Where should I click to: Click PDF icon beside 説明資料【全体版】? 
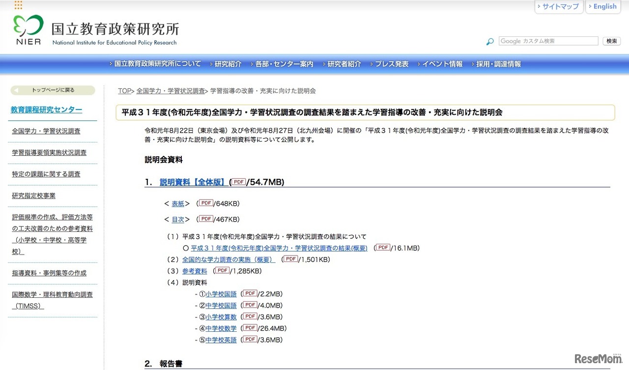coord(239,182)
